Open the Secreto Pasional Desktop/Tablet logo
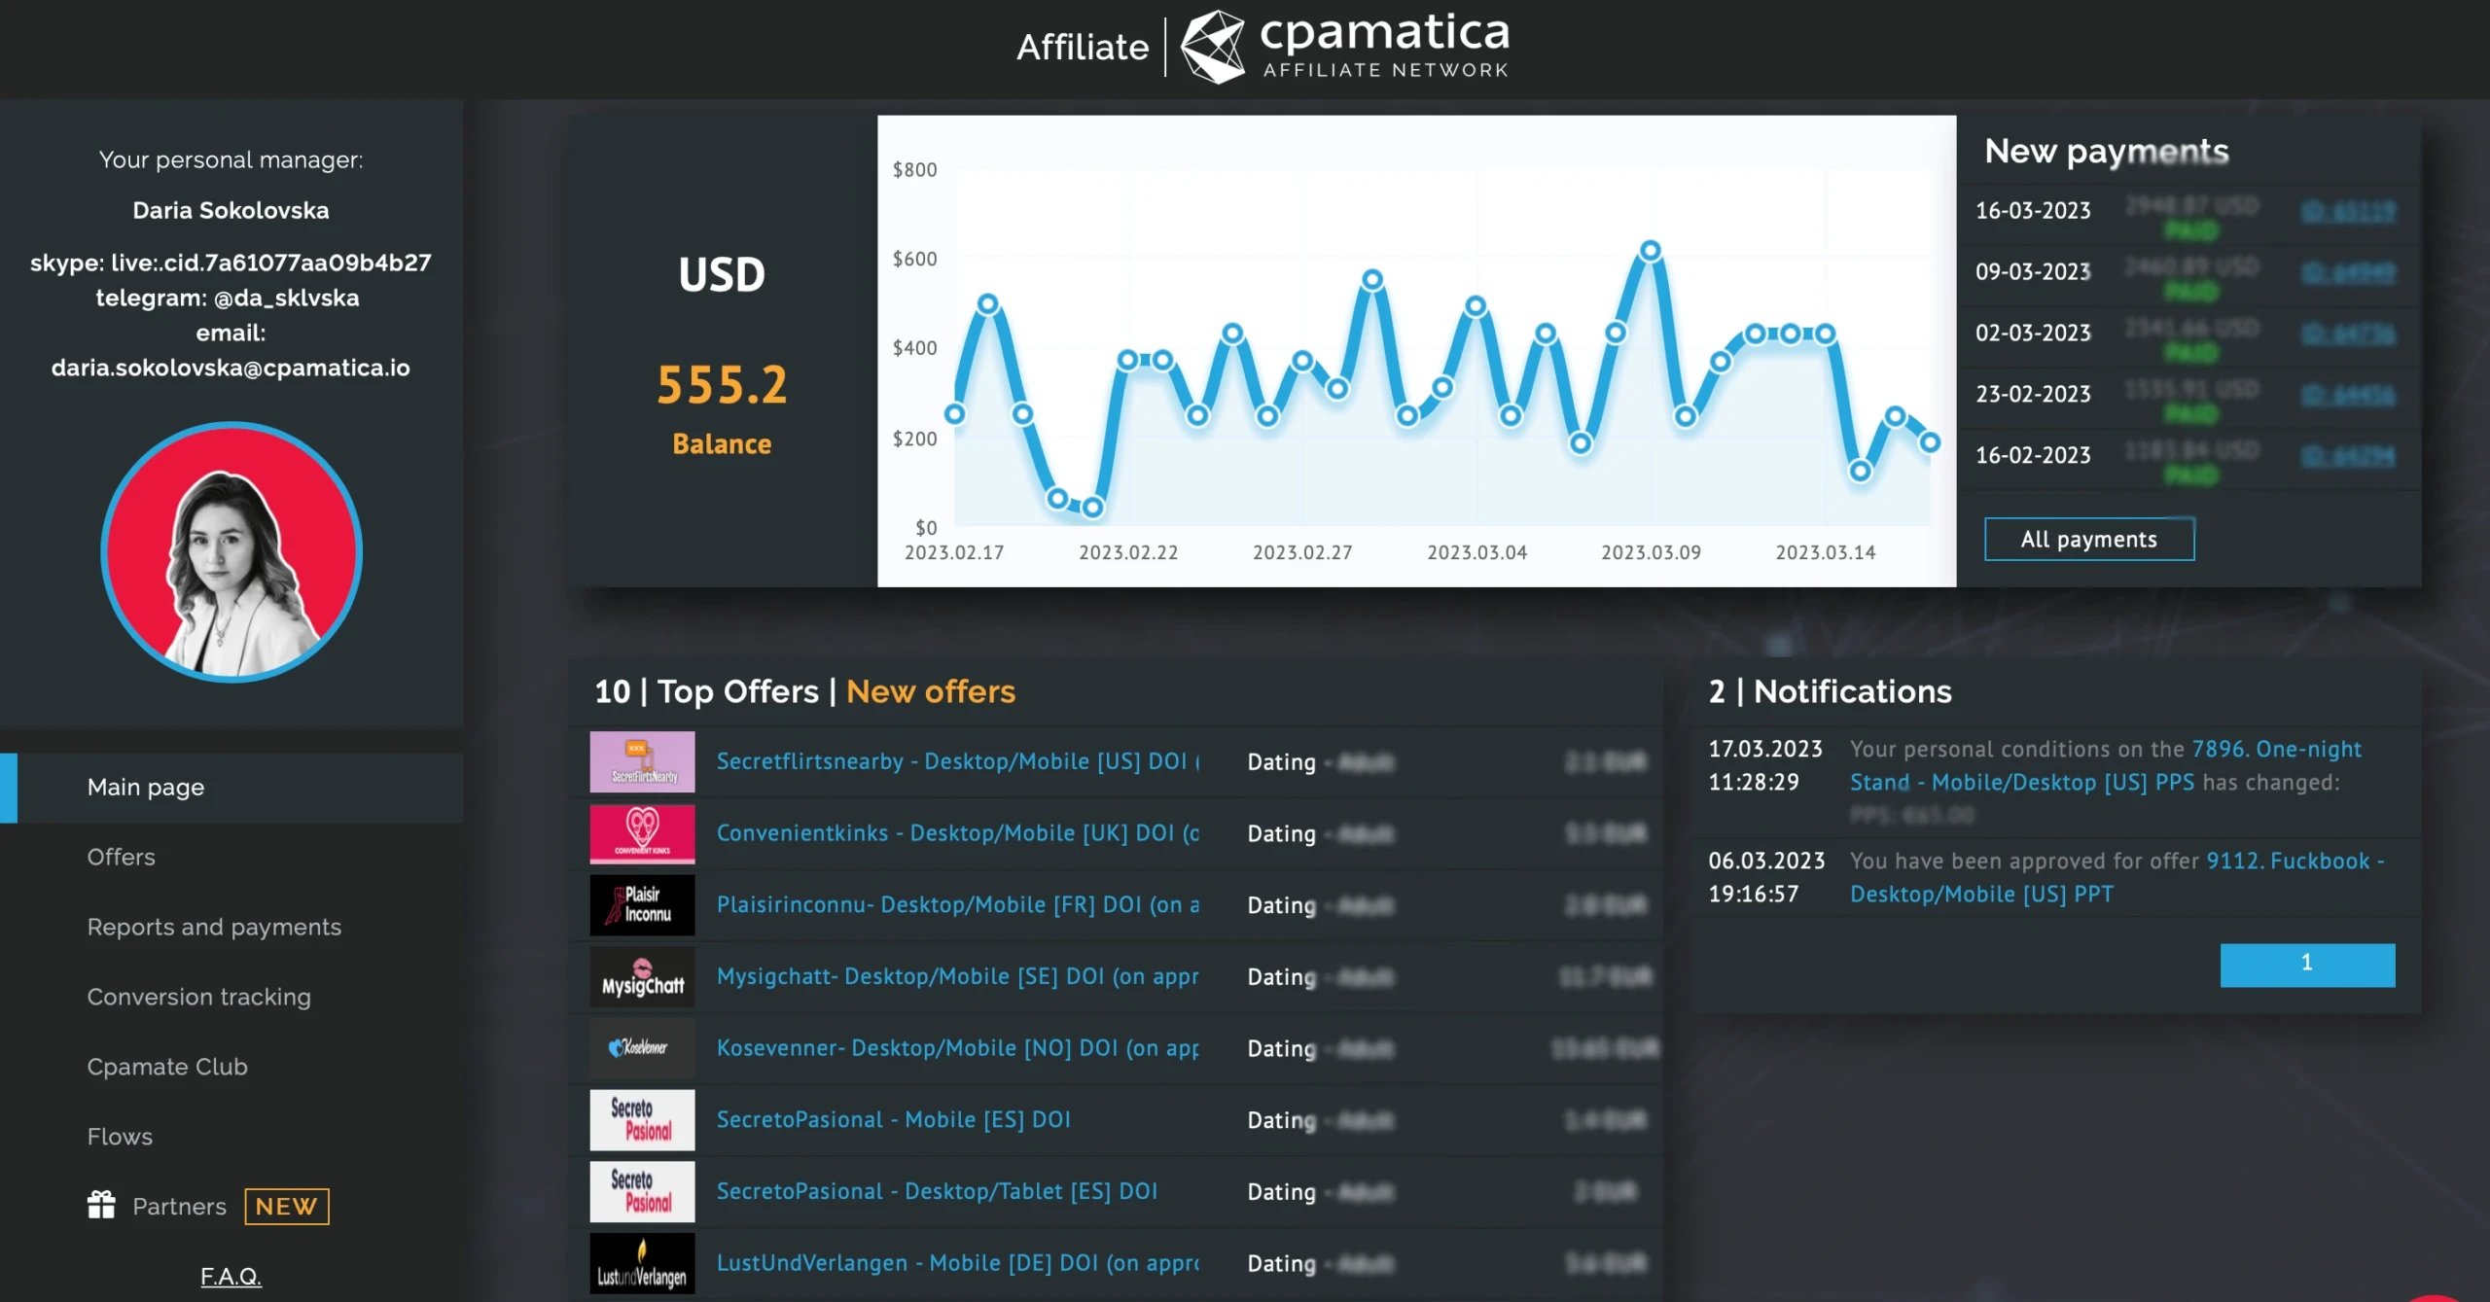This screenshot has width=2490, height=1302. click(642, 1191)
